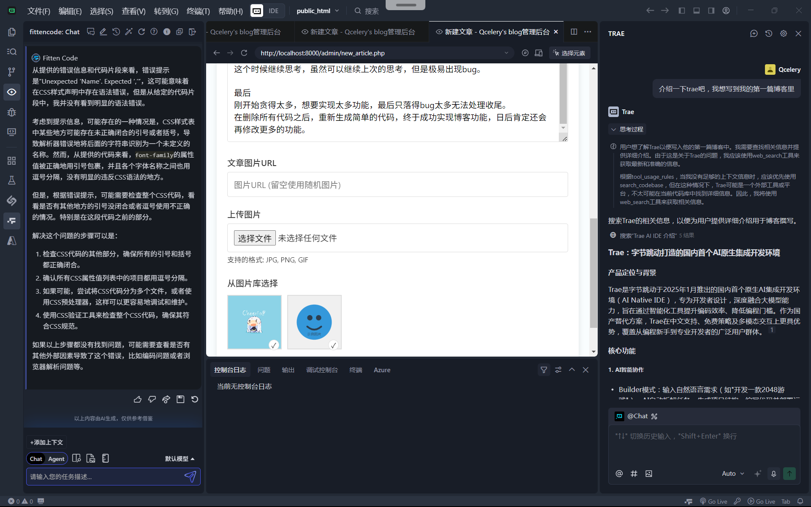Click the thumbs up feedback icon
This screenshot has width=811, height=507.
point(138,399)
